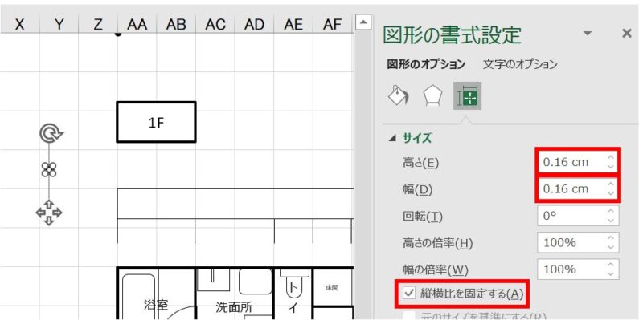Open the Effects pentagon tab
643x320 pixels.
coord(432,96)
